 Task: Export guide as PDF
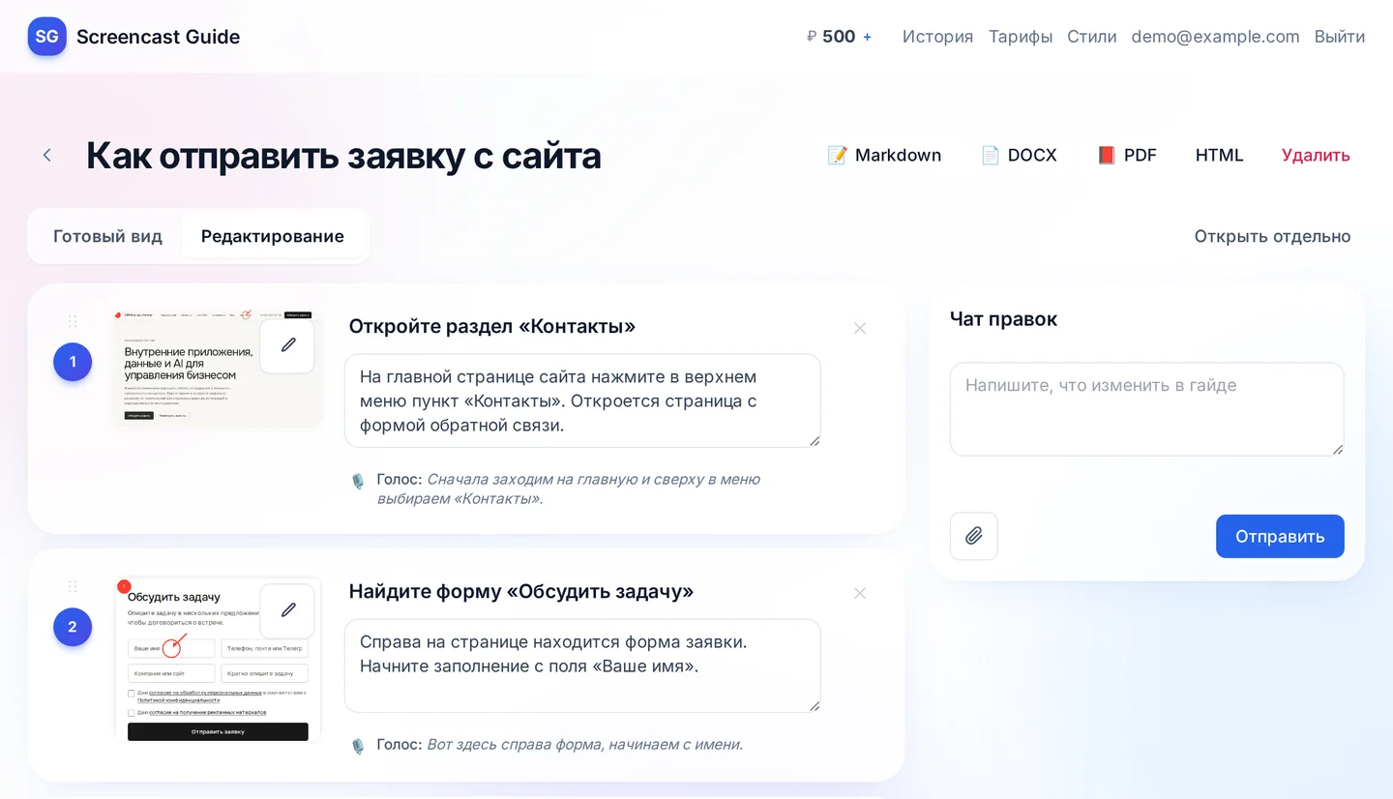point(1127,155)
